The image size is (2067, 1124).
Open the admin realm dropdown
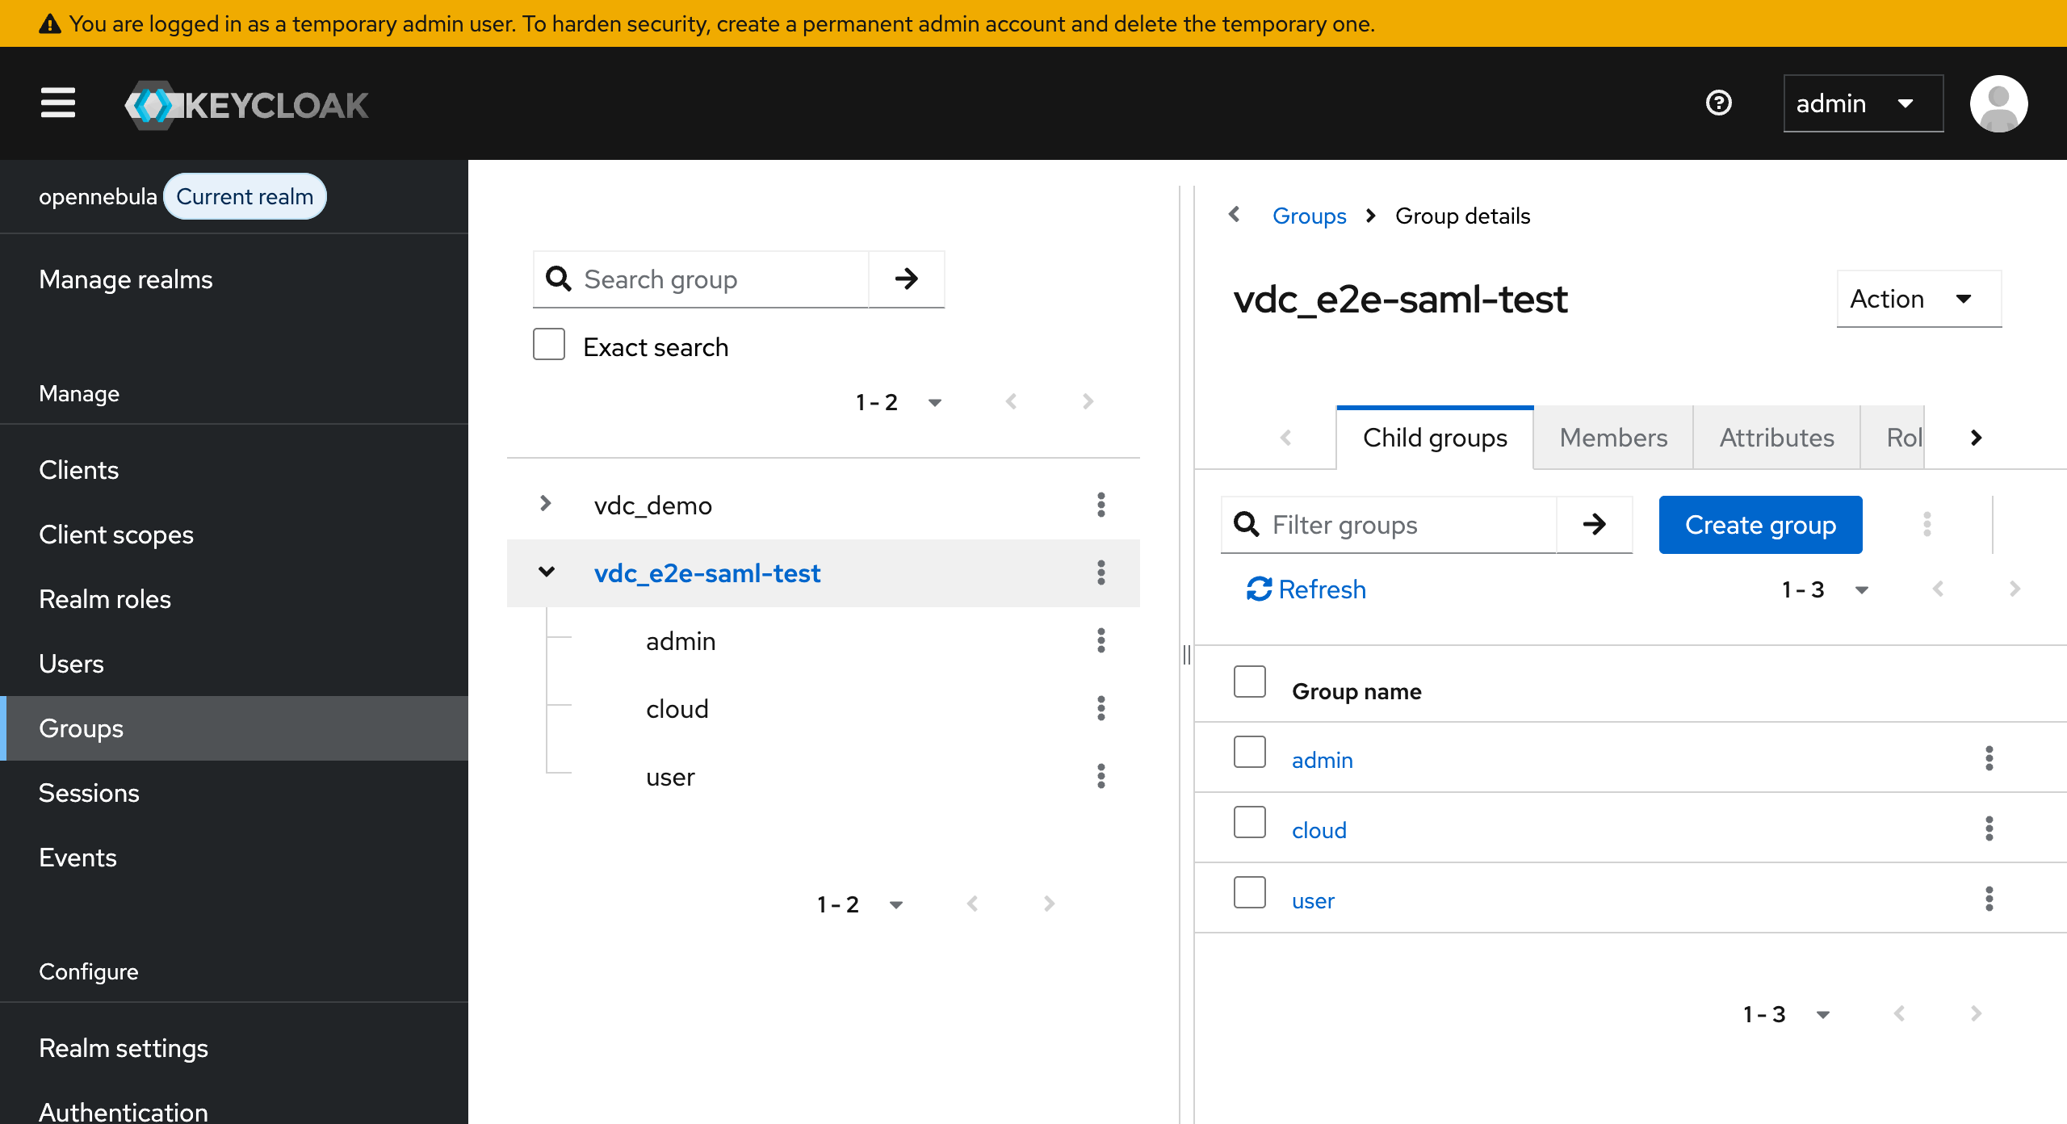[x=1862, y=103]
